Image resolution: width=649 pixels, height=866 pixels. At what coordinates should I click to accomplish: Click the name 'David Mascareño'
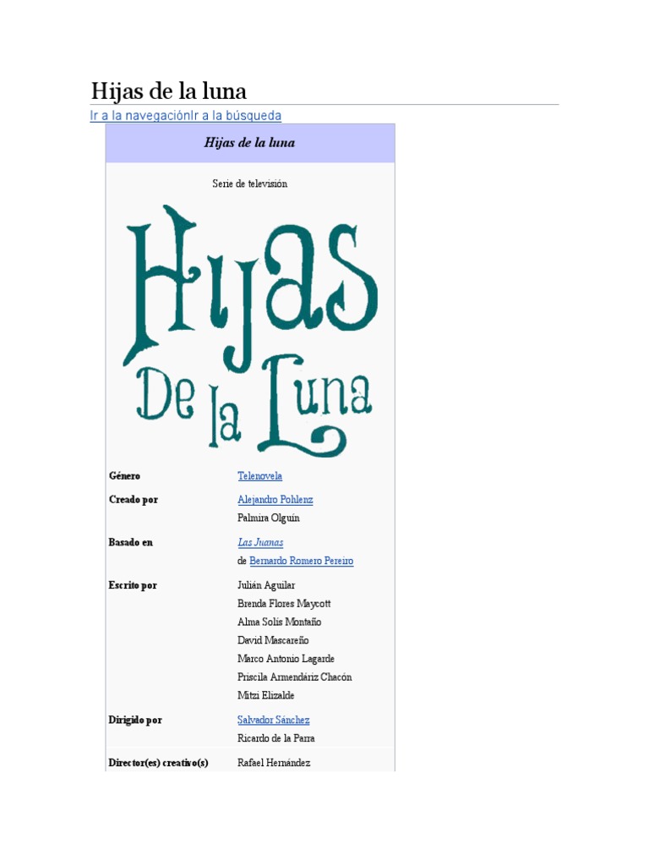tap(273, 641)
